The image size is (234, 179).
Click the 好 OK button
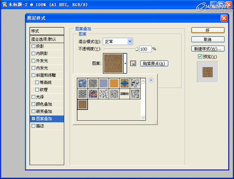click(208, 30)
